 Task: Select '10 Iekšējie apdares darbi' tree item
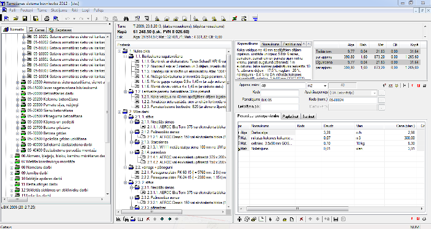41,179
